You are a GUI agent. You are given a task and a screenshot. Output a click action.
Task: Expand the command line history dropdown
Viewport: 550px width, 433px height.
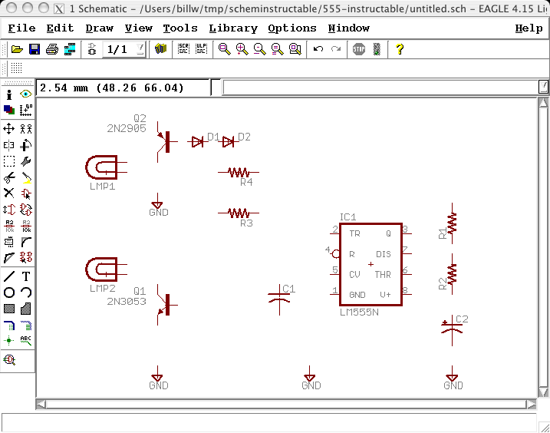(x=543, y=87)
